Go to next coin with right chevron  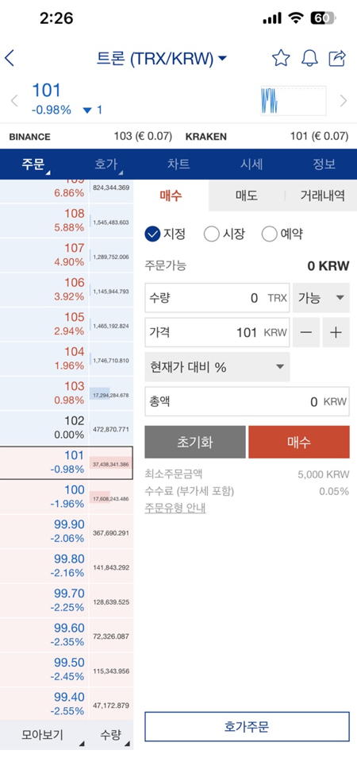click(344, 101)
